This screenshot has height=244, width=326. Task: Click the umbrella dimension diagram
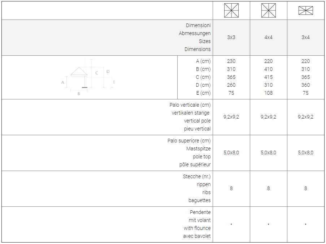click(x=88, y=77)
